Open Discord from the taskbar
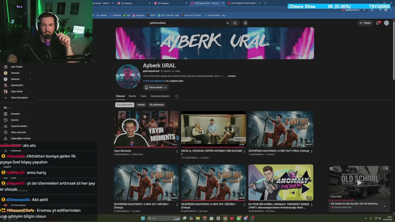 (246, 218)
